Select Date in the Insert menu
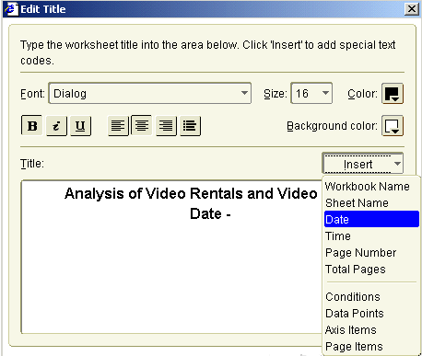The image size is (422, 356). (371, 219)
